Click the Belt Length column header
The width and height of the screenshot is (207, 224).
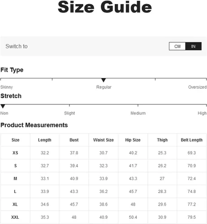click(x=192, y=140)
